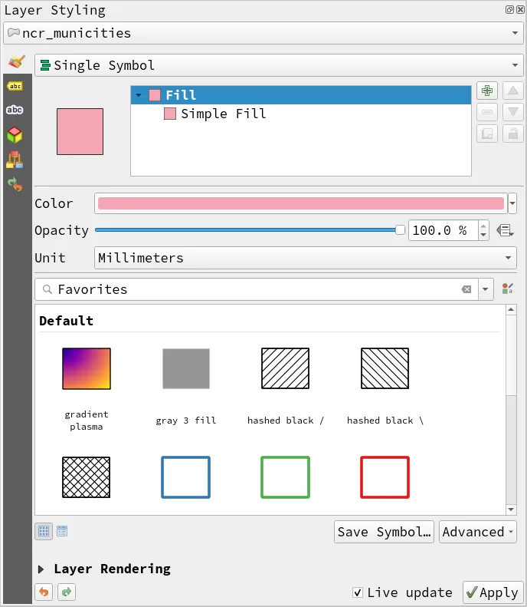Clear the Favorites search filter
The height and width of the screenshot is (607, 527).
click(466, 289)
